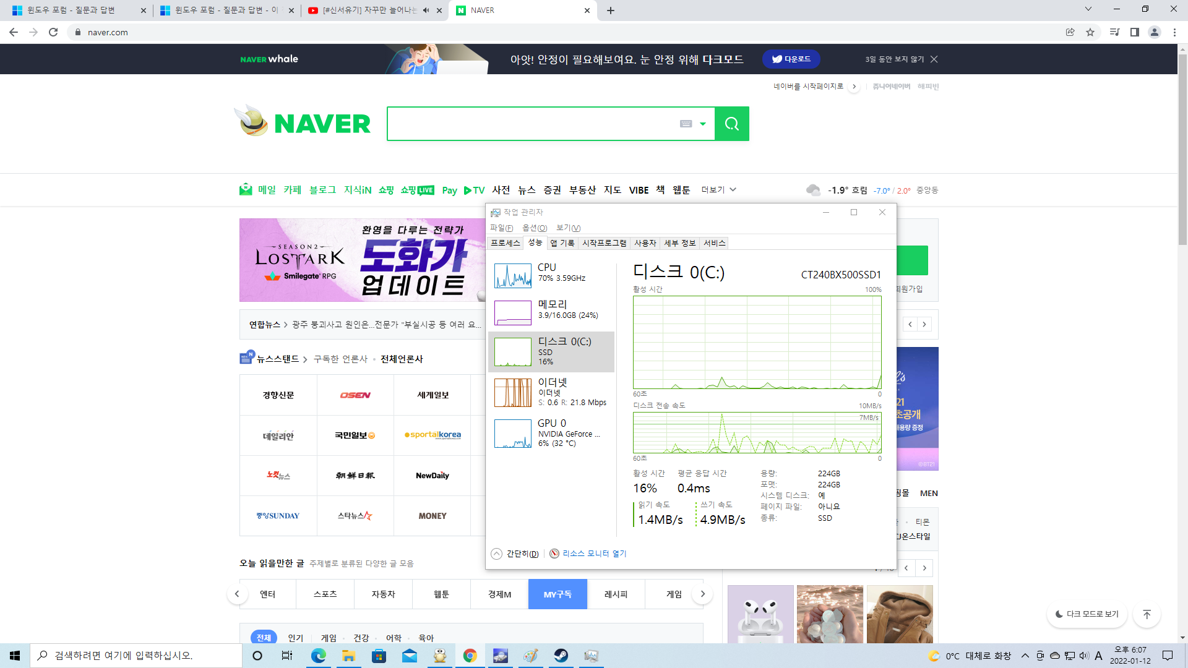Open the 프로세스 tab in Task Manager
Viewport: 1188px width, 668px height.
pos(505,243)
